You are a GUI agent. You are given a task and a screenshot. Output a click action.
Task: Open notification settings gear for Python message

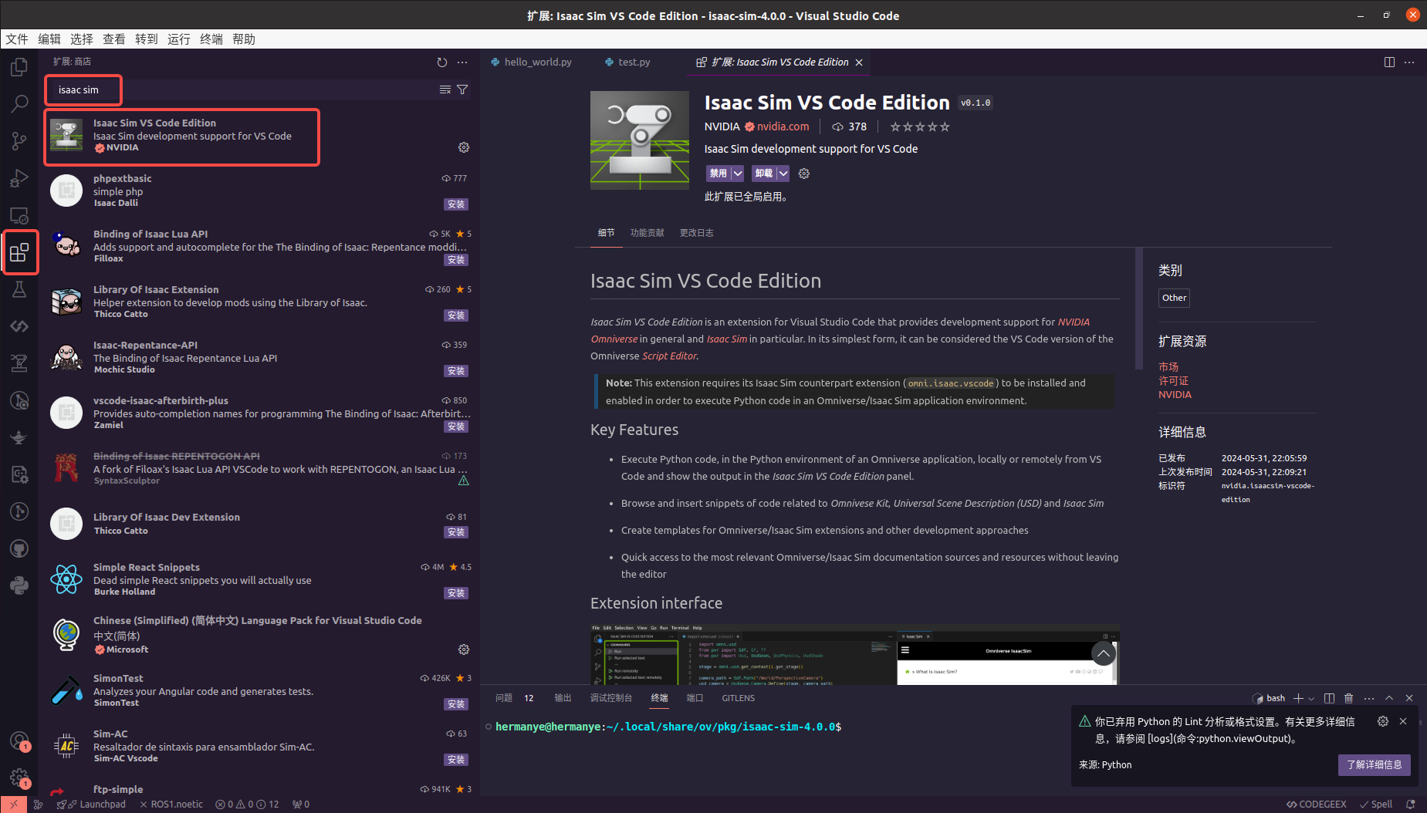pyautogui.click(x=1383, y=721)
